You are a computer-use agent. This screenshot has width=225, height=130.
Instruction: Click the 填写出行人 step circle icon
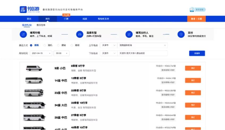click(x=129, y=34)
